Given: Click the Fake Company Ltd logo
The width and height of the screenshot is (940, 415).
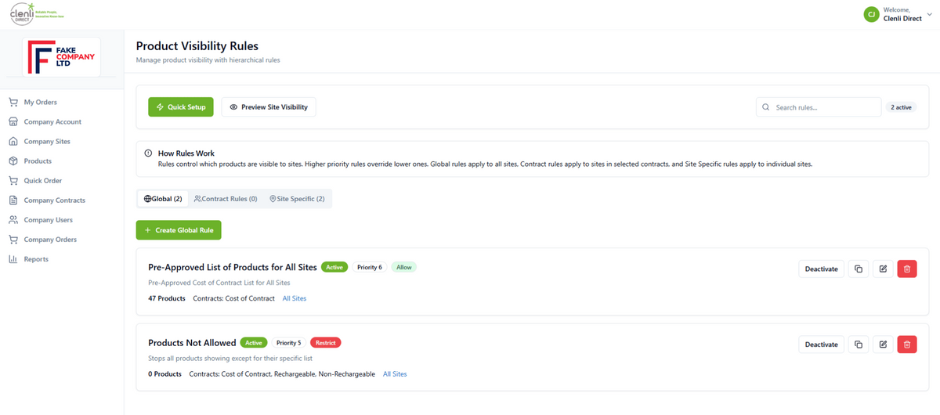Looking at the screenshot, I should pos(62,57).
